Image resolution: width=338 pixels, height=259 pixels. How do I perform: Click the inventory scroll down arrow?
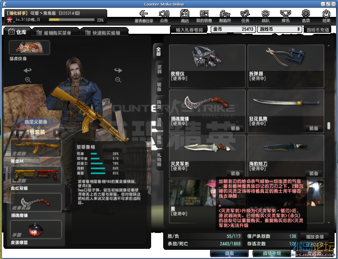tap(328, 223)
